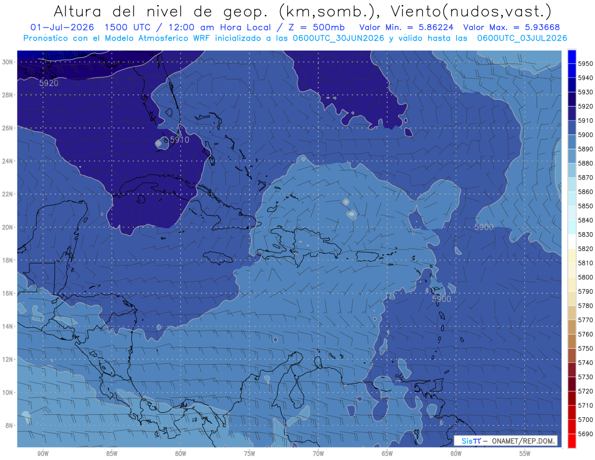Click the 5870 color scale label
This screenshot has width=595, height=460.
click(x=586, y=178)
